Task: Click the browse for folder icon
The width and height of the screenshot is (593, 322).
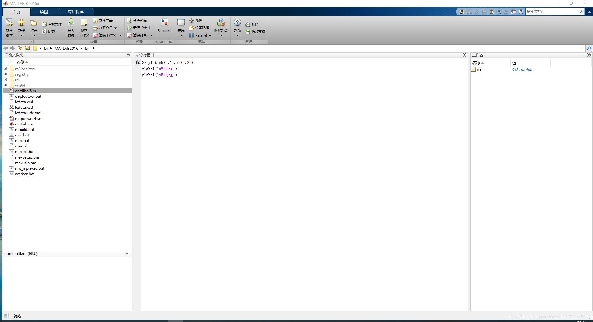Action: click(27, 48)
